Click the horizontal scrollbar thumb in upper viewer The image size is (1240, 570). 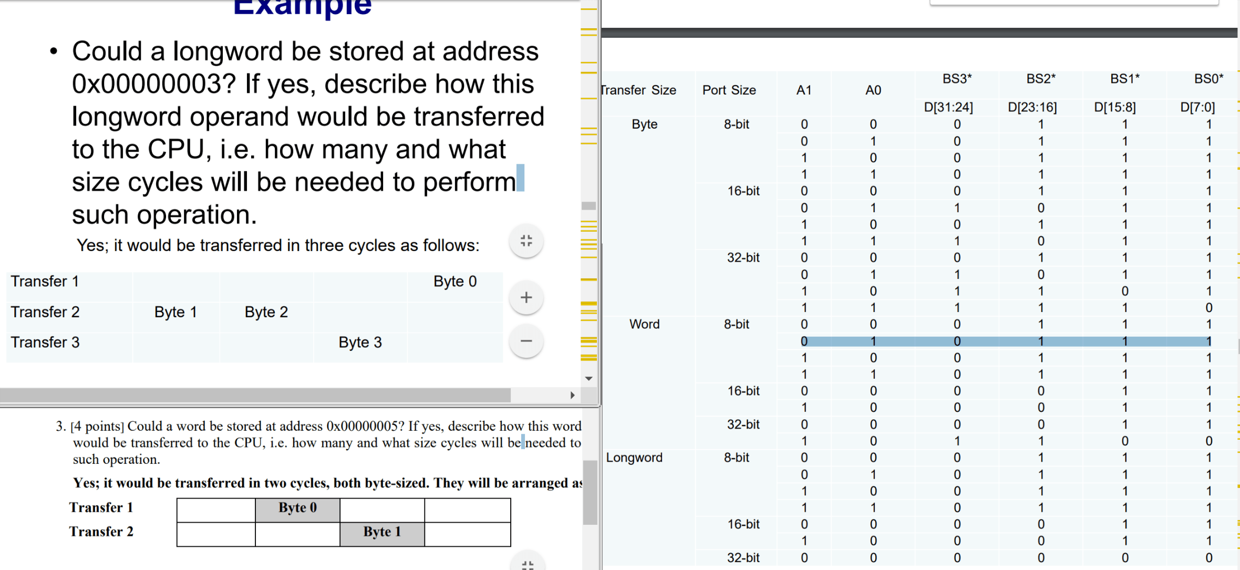click(255, 395)
